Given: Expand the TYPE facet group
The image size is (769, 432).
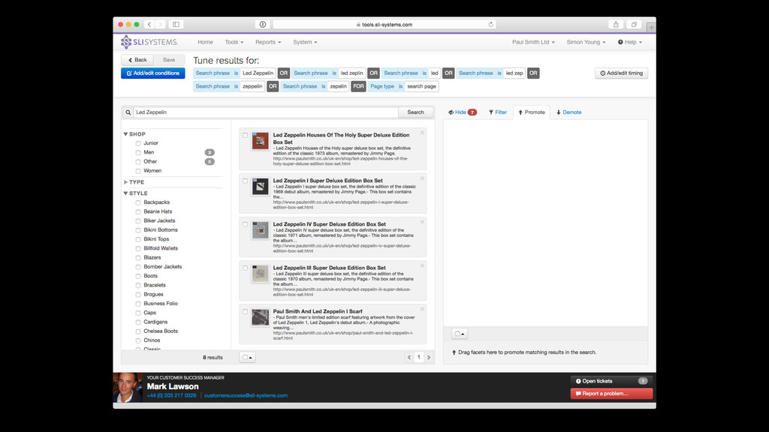Looking at the screenshot, I should pos(125,182).
